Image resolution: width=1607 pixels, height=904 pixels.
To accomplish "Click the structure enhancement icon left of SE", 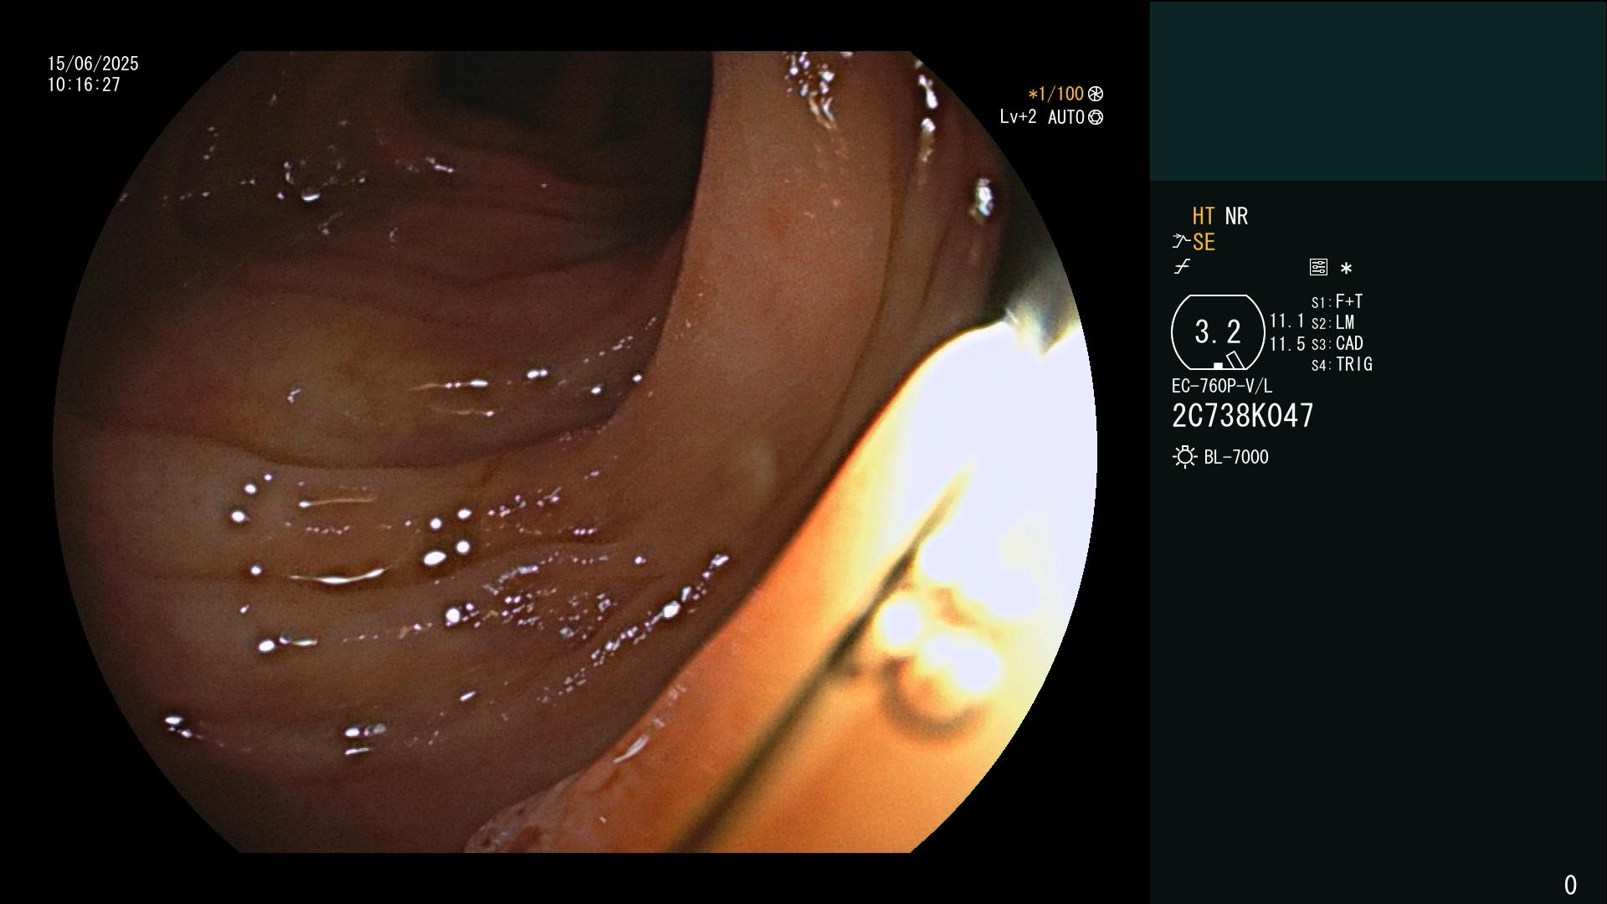I will tap(1181, 242).
